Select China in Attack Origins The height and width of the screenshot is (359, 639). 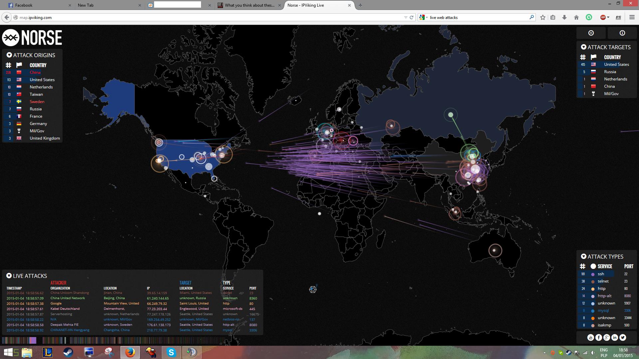coord(32,72)
